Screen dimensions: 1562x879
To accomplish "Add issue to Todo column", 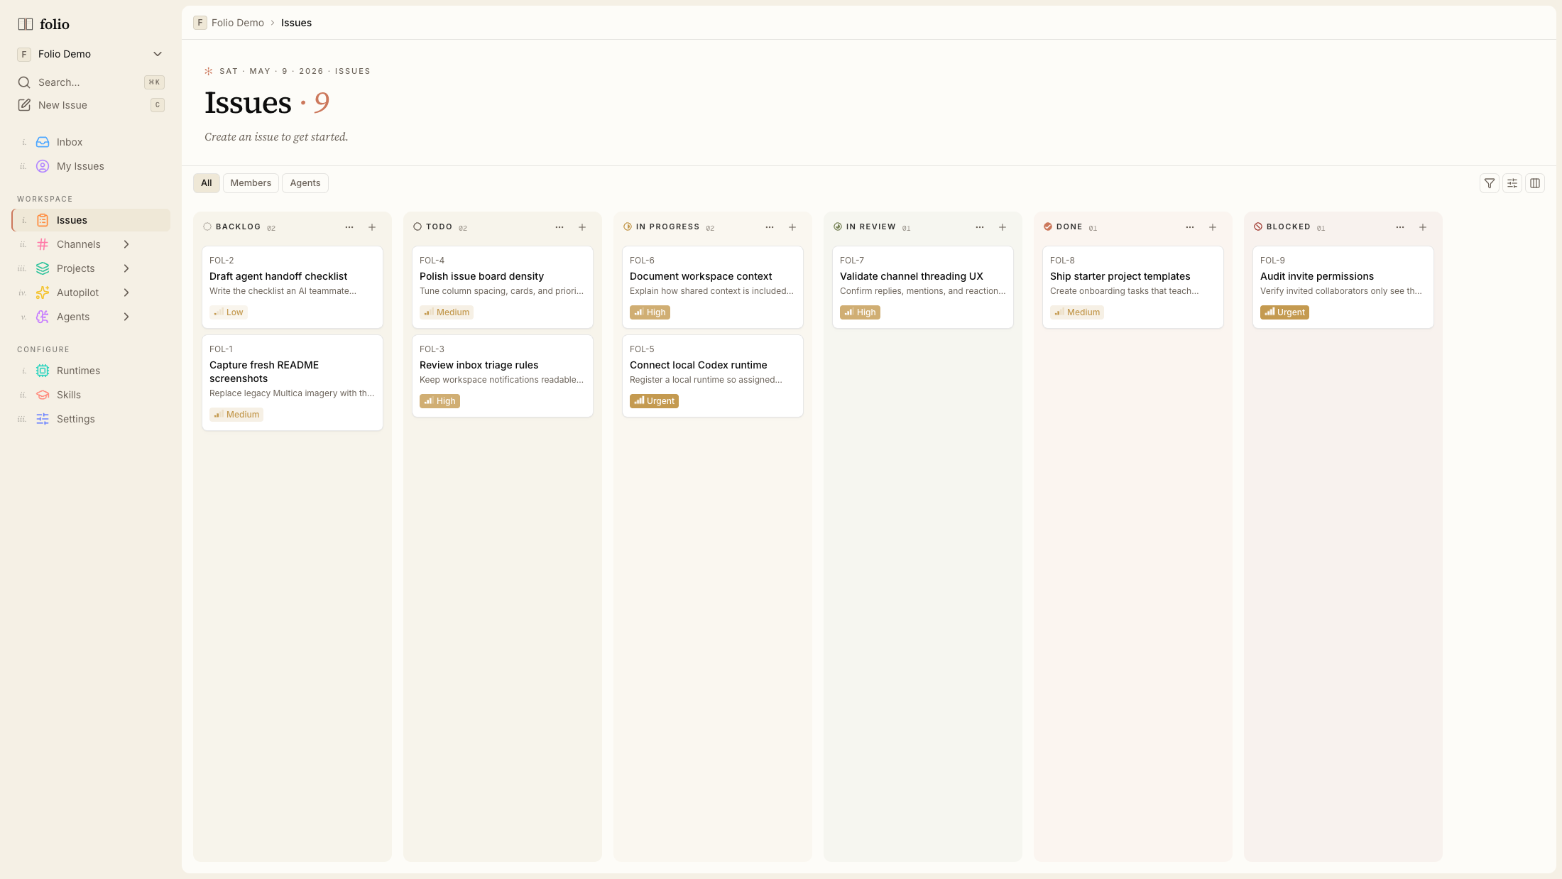I will point(582,227).
